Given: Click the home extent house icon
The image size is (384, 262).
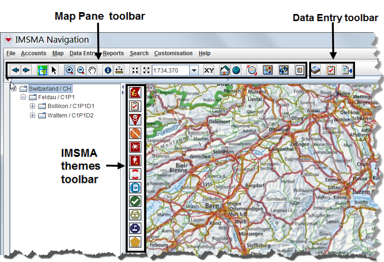Looking at the screenshot, I should click(225, 70).
